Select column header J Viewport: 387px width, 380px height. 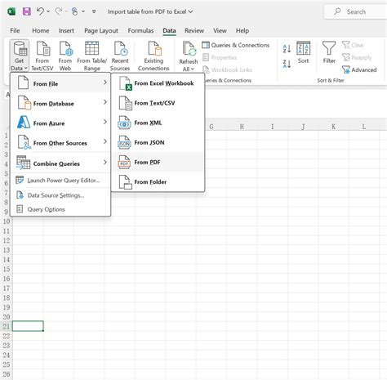tap(303, 127)
